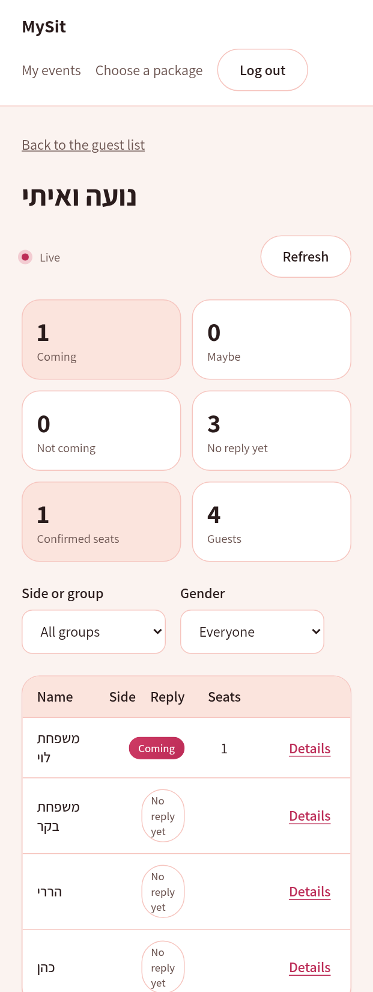
Task: Select the Not coming stat card
Action: 102,430
